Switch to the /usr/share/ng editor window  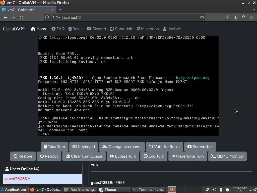tap(80, 189)
